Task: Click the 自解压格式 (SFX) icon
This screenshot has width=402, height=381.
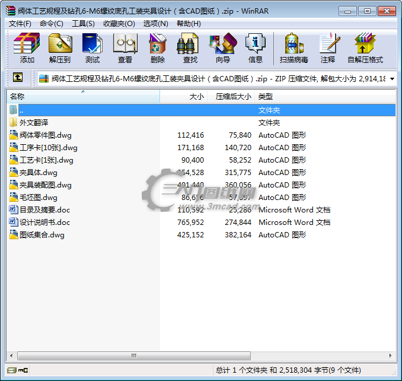Action: (x=365, y=43)
